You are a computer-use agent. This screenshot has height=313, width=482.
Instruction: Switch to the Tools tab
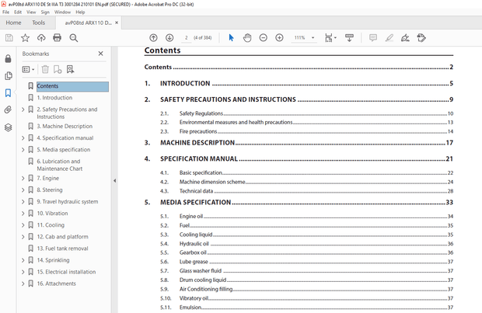pyautogui.click(x=38, y=23)
